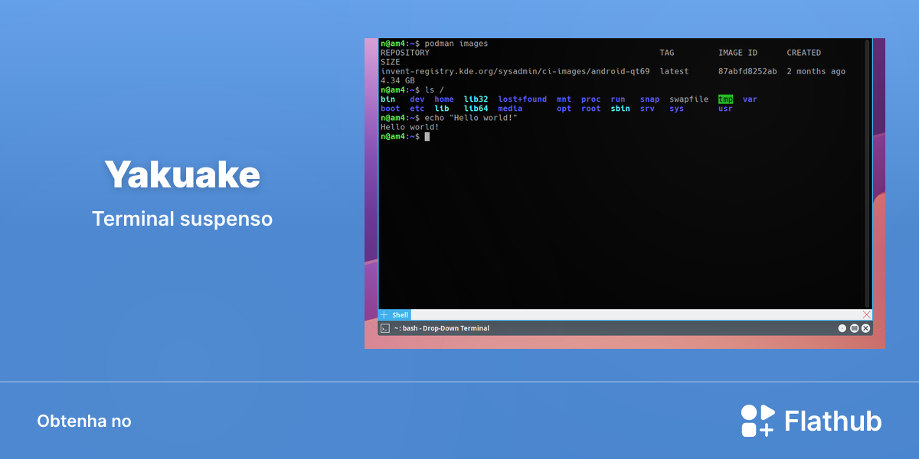Screen dimensions: 919x459
Task: Click the highlighted tmp directory
Action: coord(725,99)
